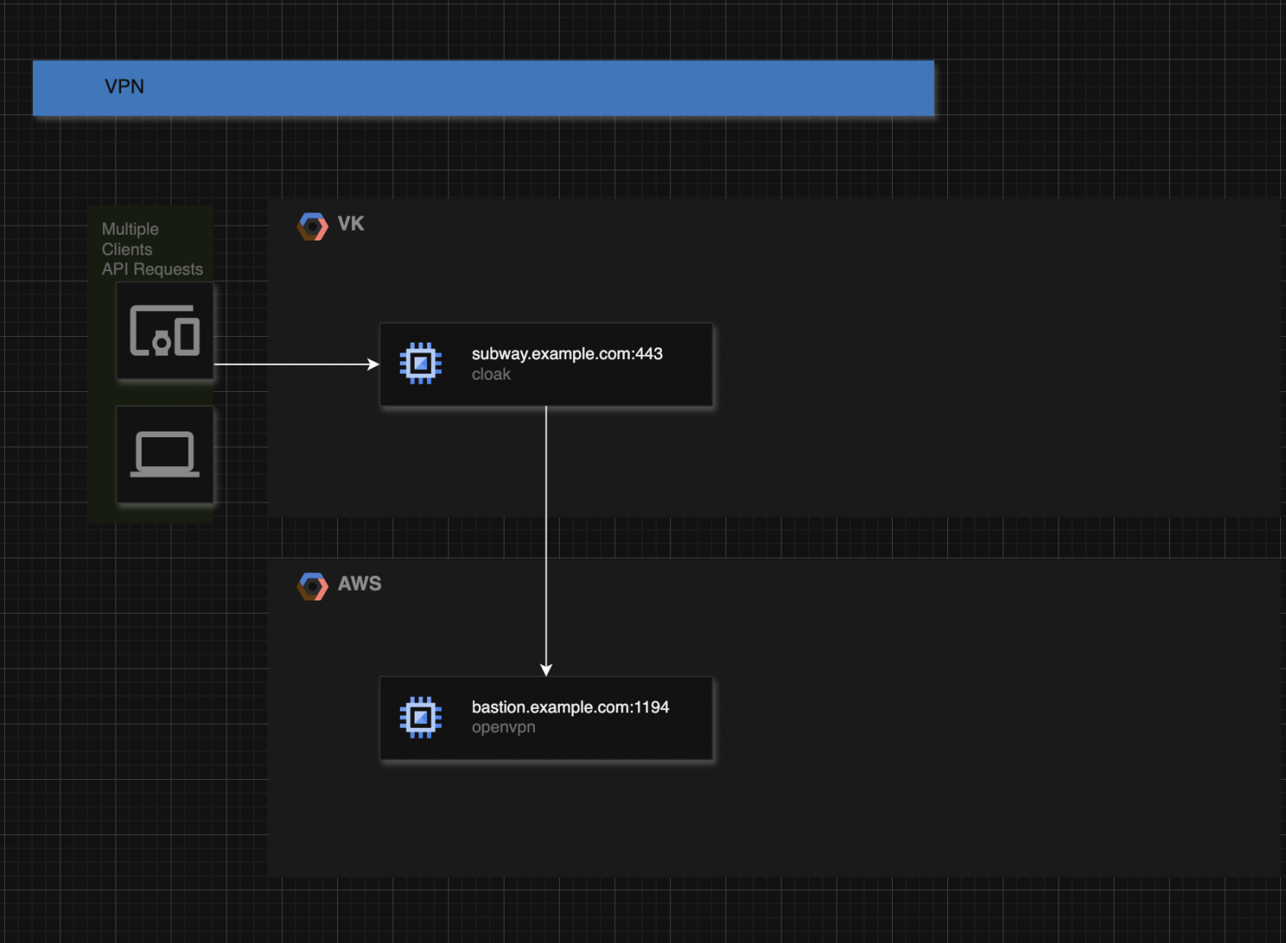Viewport: 1286px width, 943px height.
Task: Click the mobile devices client icon
Action: coord(164,331)
